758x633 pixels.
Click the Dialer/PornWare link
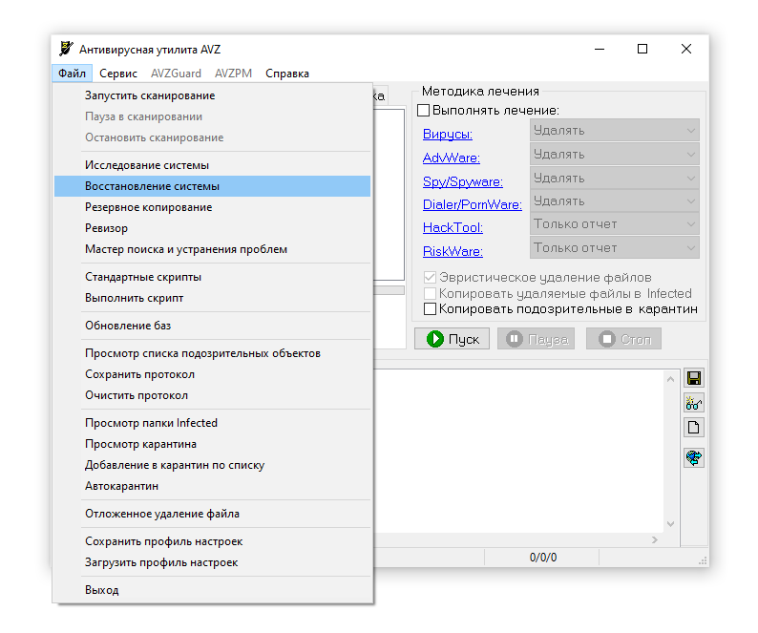(x=473, y=204)
